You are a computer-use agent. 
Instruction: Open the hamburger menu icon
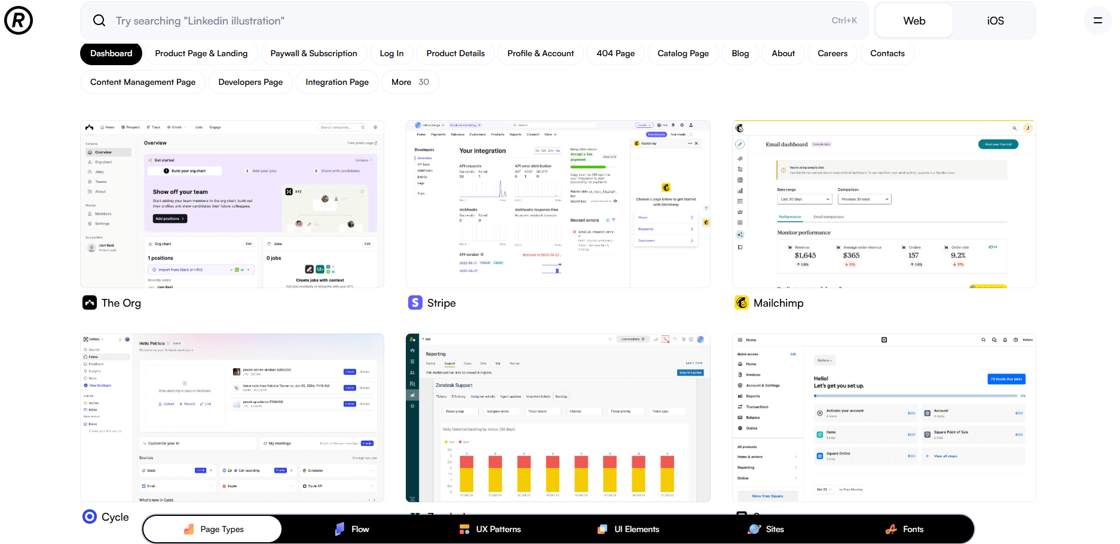click(1098, 20)
